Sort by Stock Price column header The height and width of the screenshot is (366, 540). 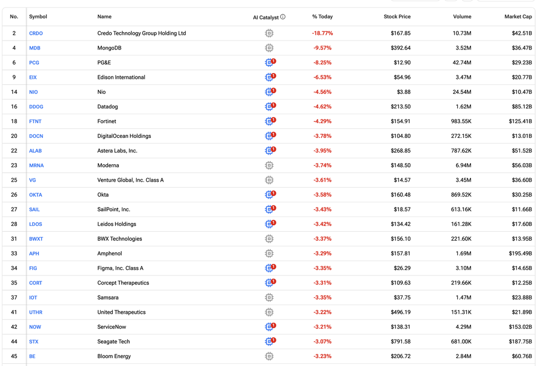[397, 16]
